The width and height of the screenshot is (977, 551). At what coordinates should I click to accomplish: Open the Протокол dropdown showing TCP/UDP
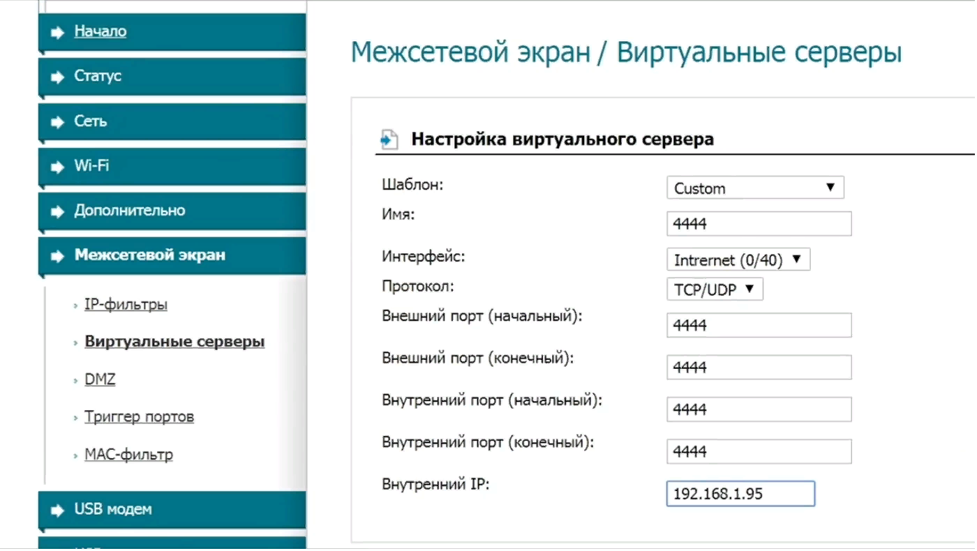tap(715, 289)
